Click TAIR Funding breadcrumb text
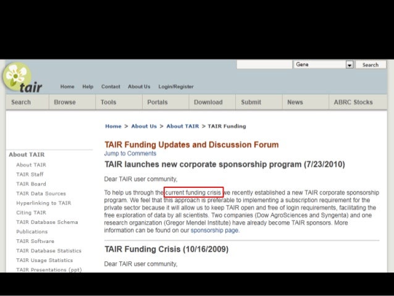394x296 pixels. pyautogui.click(x=227, y=126)
